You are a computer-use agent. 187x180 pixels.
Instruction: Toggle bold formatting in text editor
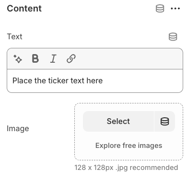(35, 58)
